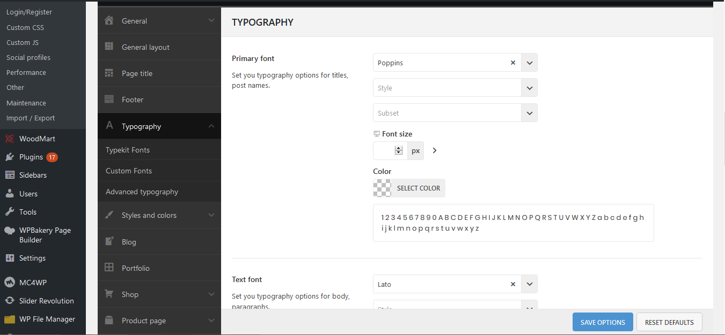Click the Styles and colors brush icon
The width and height of the screenshot is (725, 335).
(x=109, y=215)
